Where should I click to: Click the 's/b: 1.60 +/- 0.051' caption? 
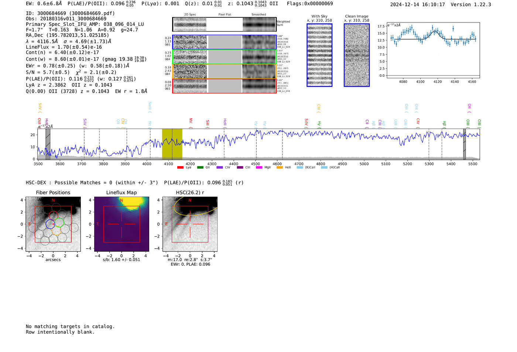point(121,260)
